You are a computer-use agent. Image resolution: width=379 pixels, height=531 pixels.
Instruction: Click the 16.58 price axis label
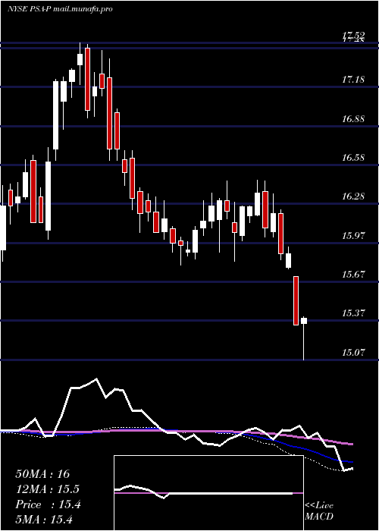(x=354, y=158)
